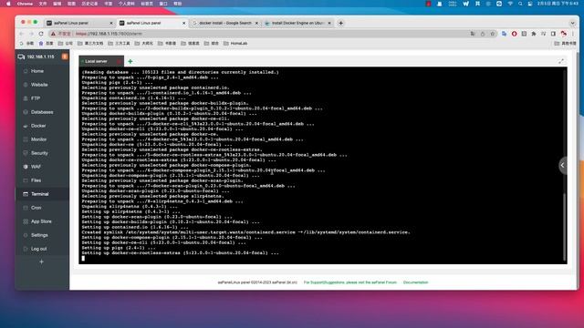This screenshot has height=328, width=584.
Task: Expand the collapsed right side panel arrow
Action: point(563,166)
